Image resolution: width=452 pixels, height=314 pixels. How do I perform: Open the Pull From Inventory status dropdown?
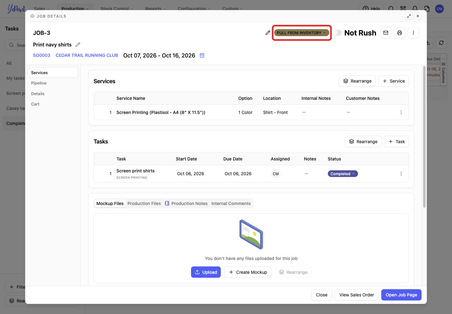click(x=301, y=33)
